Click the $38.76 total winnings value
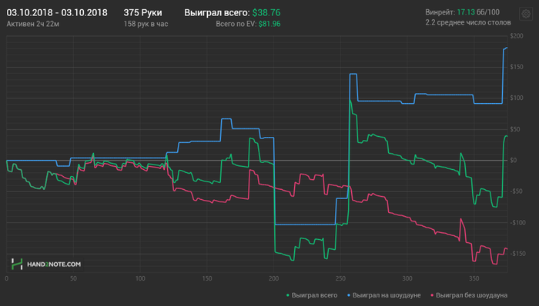Screen dimensions: 539x306 266,13
